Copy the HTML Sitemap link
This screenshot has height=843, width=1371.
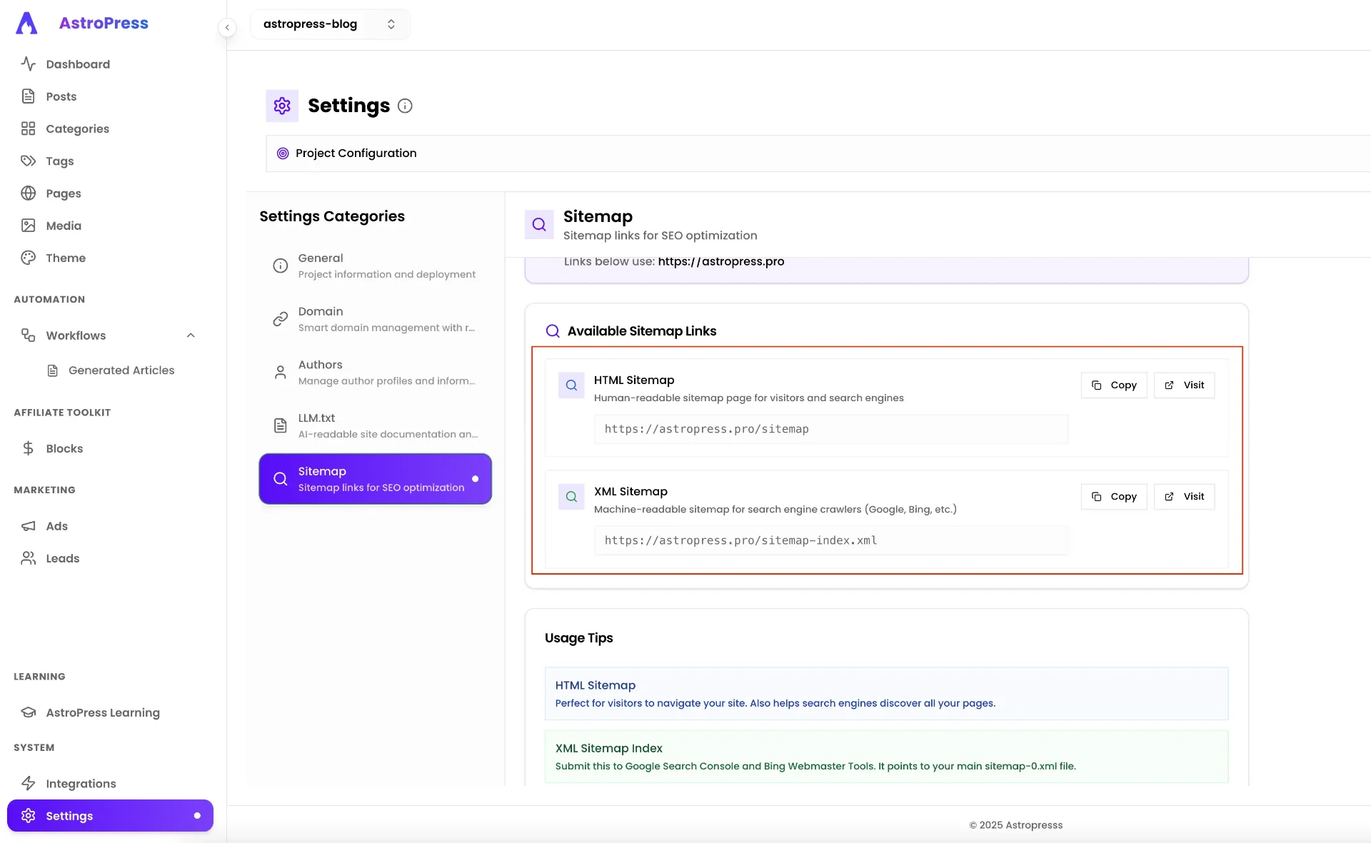(1113, 385)
